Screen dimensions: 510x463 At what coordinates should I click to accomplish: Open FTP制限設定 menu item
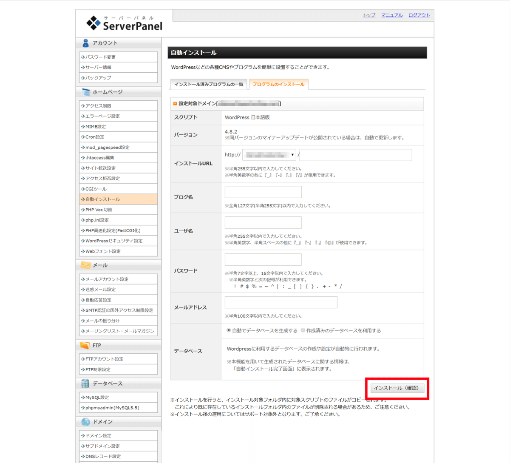[118, 369]
